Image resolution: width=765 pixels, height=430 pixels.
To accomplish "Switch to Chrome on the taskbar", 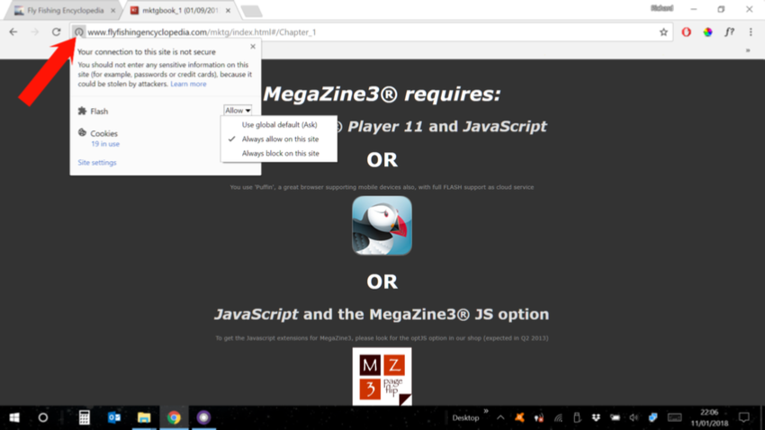I will pyautogui.click(x=174, y=417).
